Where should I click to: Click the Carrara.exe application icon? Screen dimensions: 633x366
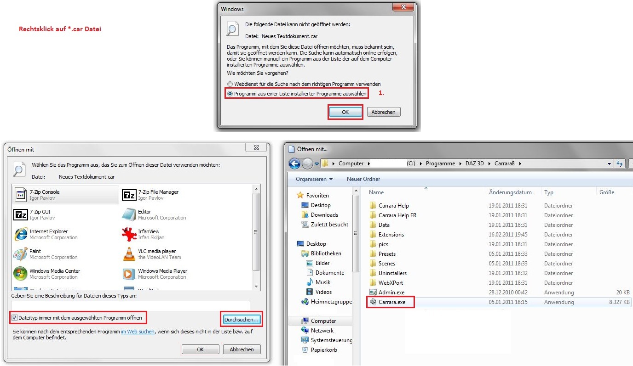pyautogui.click(x=373, y=302)
